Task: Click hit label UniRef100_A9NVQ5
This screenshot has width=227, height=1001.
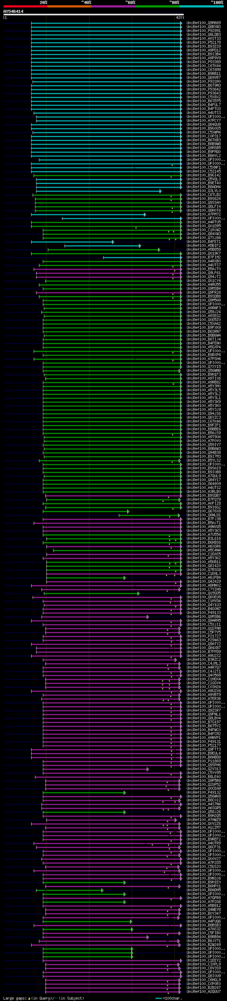Action: click(204, 527)
